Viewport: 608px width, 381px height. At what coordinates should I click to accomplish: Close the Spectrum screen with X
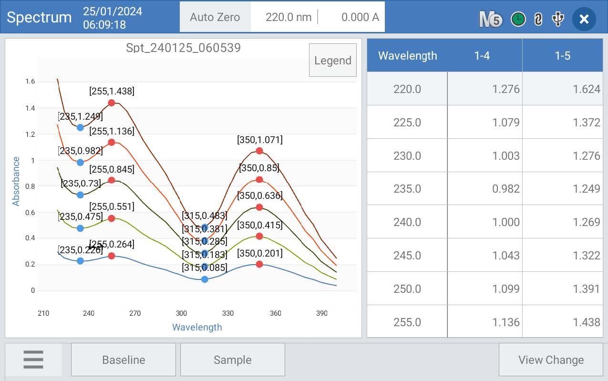click(584, 19)
